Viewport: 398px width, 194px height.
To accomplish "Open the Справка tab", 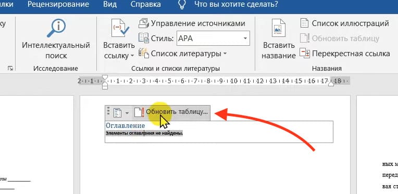I will 145,4.
